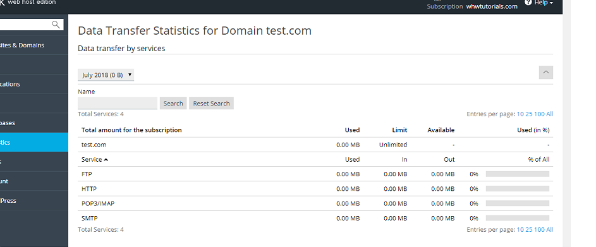This screenshot has height=247, width=596.
Task: Set top entries per page to 25
Action: coord(529,114)
